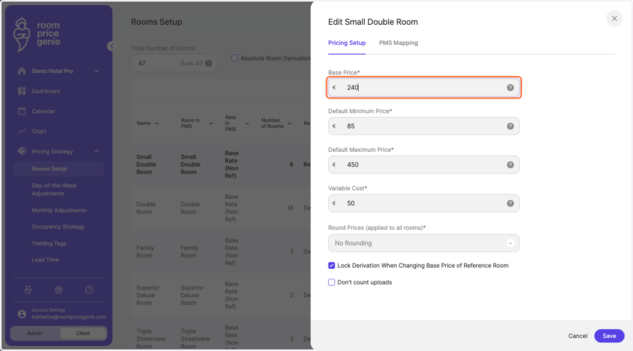Screen dimensions: 633x351
Task: Select the Pricing Setup tab
Action: pyautogui.click(x=347, y=43)
